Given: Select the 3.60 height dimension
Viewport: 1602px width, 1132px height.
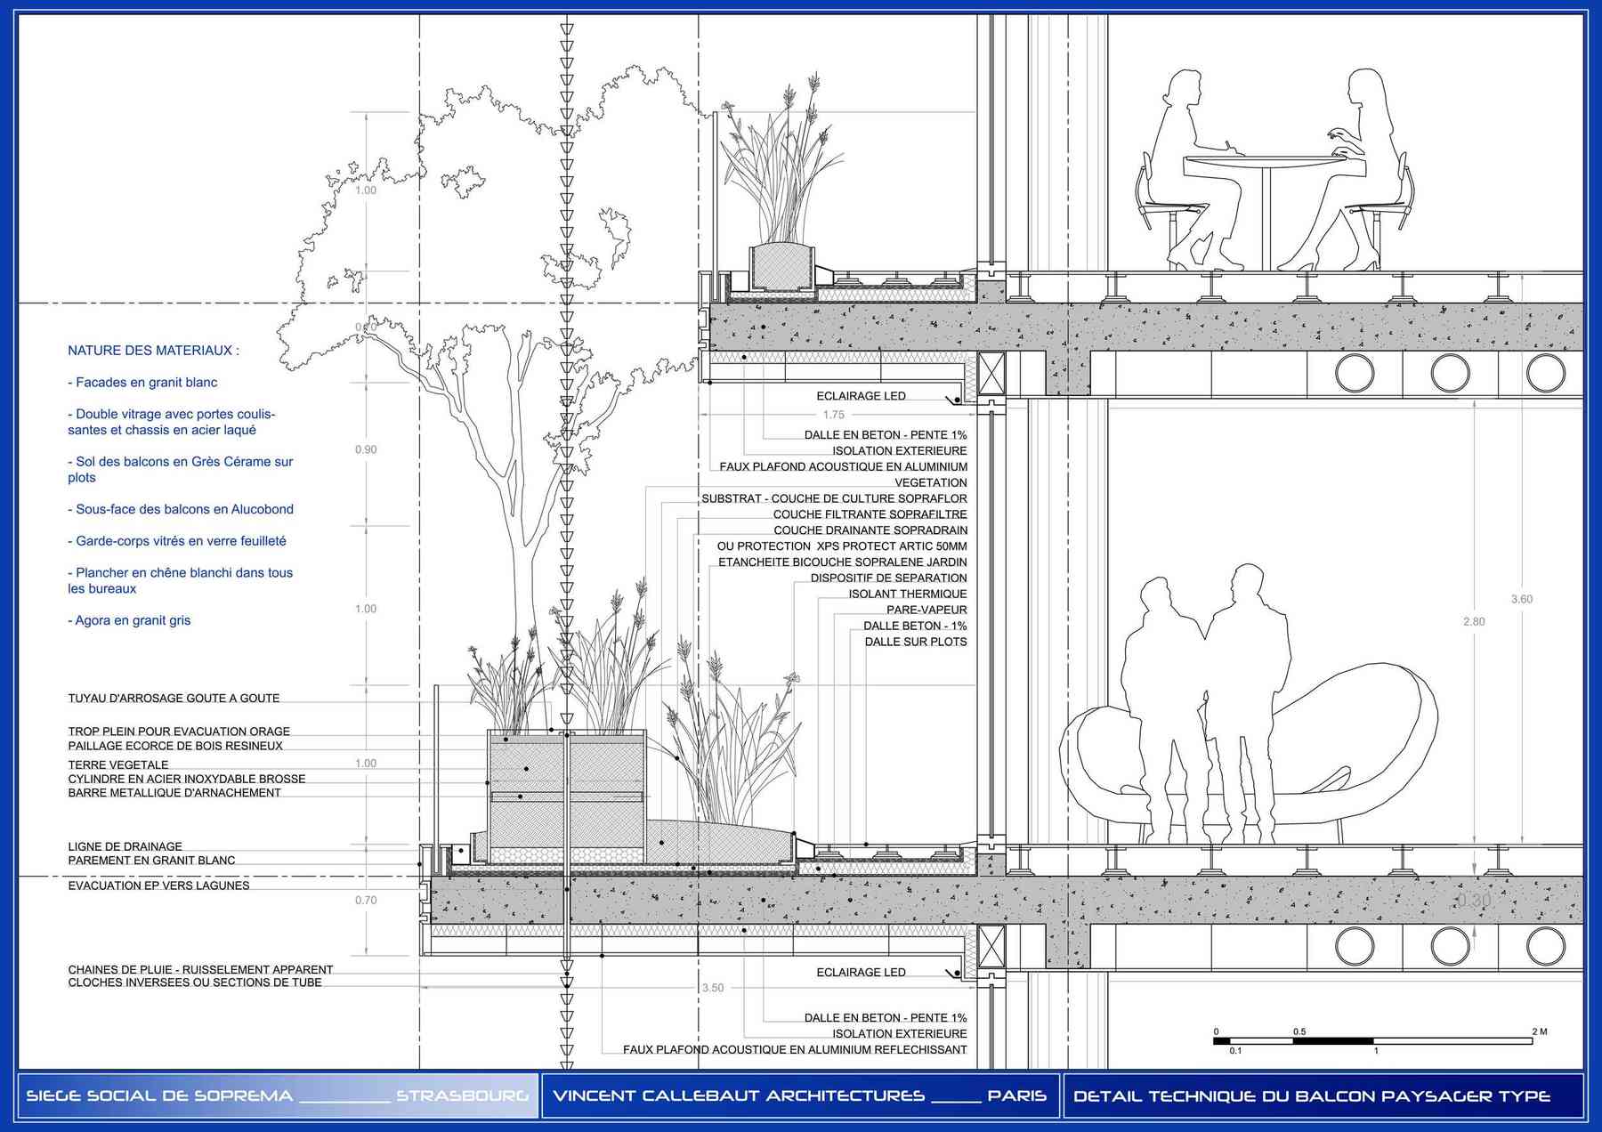Looking at the screenshot, I should 1521,599.
